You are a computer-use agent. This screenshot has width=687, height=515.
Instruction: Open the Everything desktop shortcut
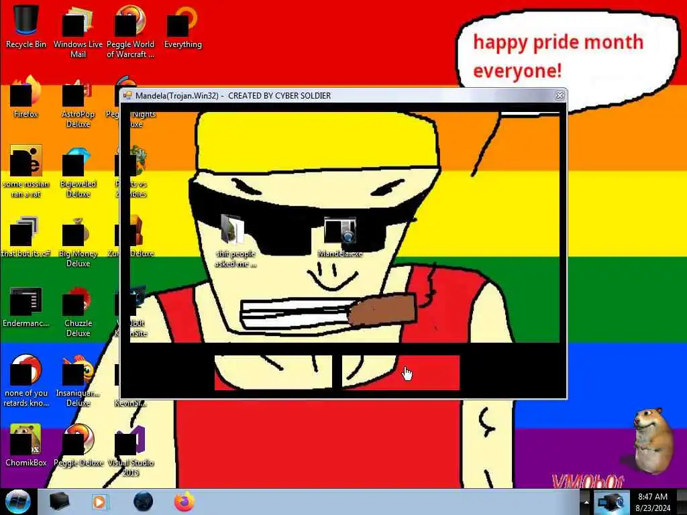pyautogui.click(x=182, y=26)
